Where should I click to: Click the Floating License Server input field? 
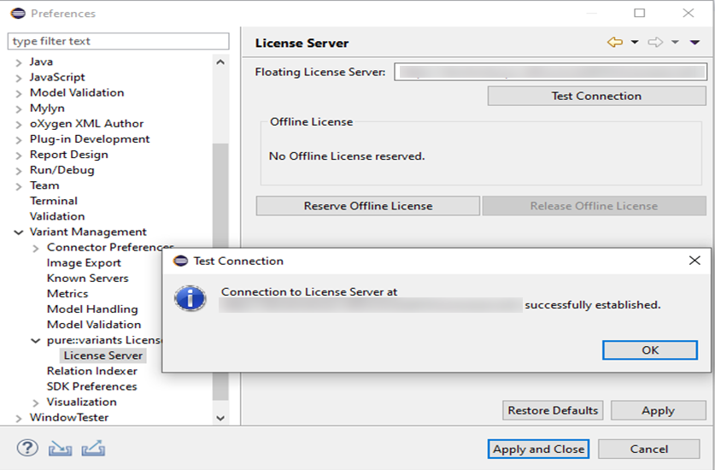tap(550, 72)
